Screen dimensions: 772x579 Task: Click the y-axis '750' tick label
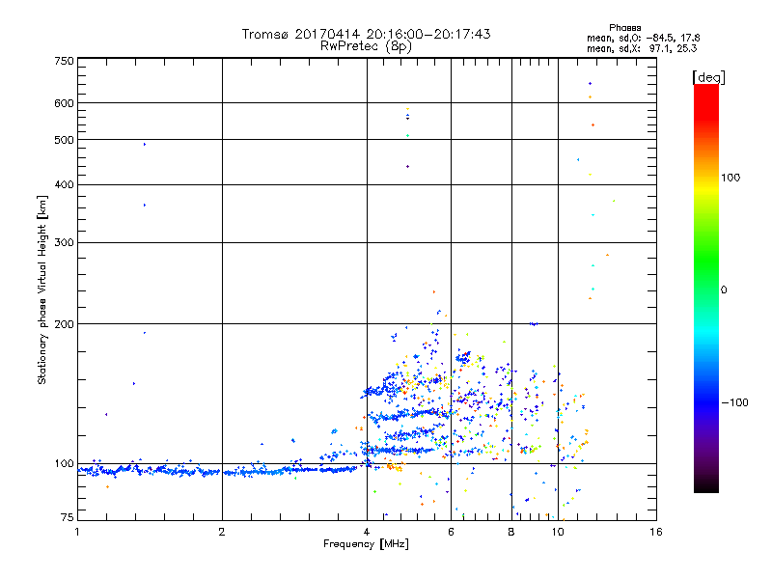tap(64, 61)
